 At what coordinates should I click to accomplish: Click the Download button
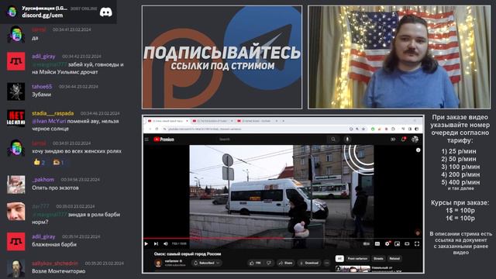pos(309,263)
